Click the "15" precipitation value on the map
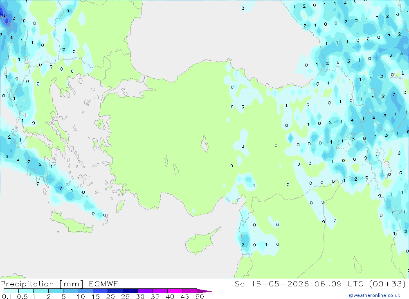409x299 pixels. coord(4,16)
